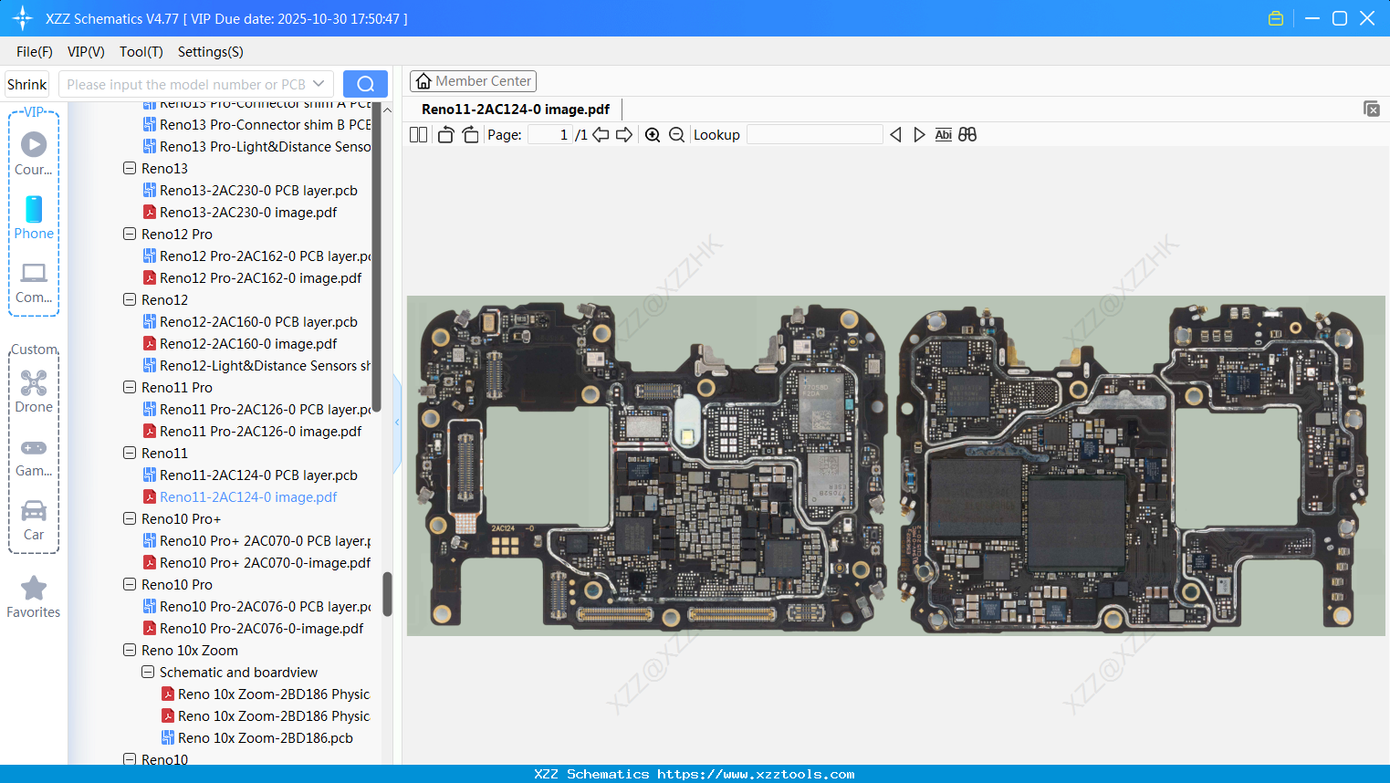The image size is (1390, 783).
Task: Open the model number dropdown
Action: click(319, 83)
